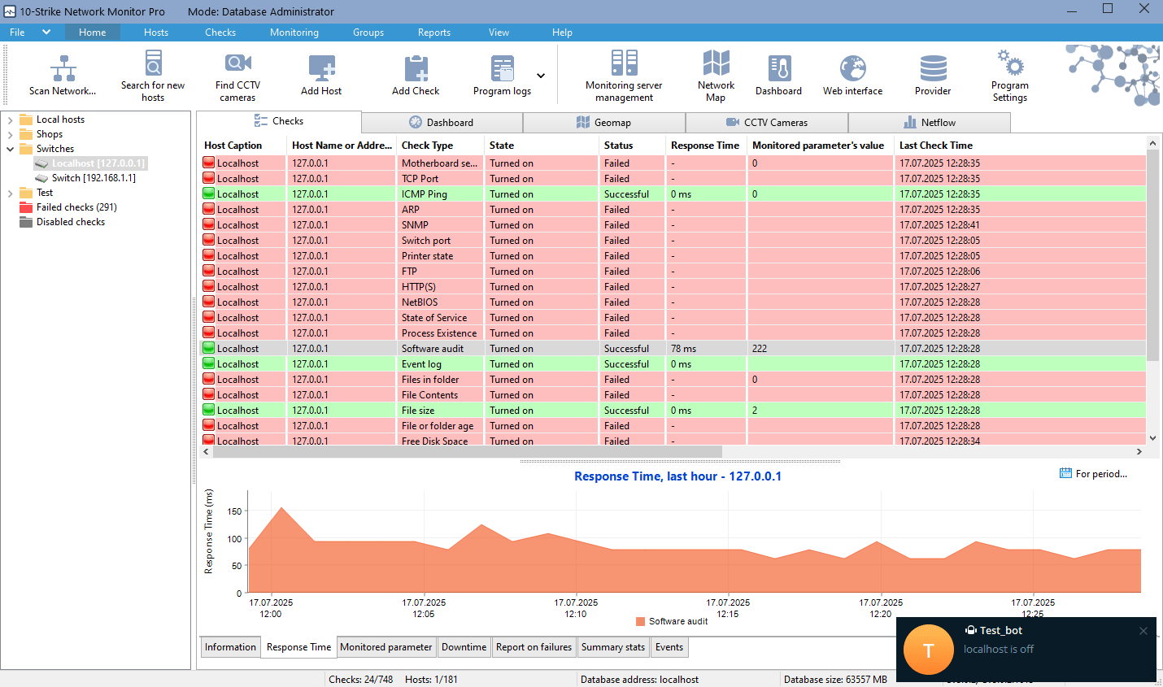Click the For period link
This screenshot has width=1163, height=687.
[1101, 474]
